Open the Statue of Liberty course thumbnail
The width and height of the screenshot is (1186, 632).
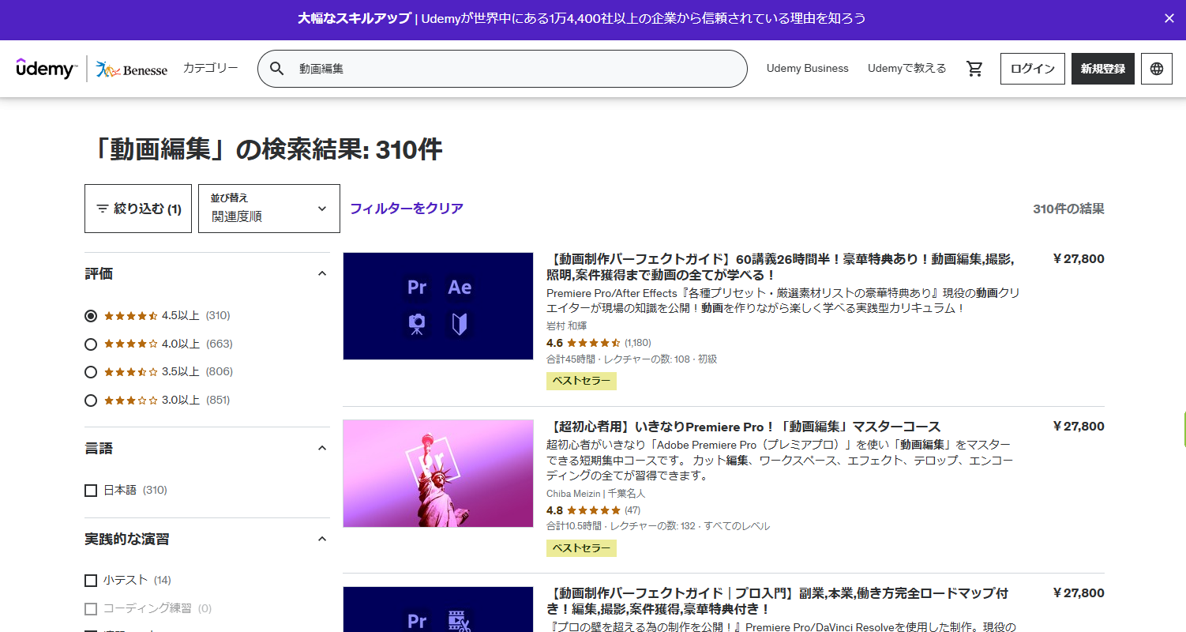pyautogui.click(x=438, y=473)
